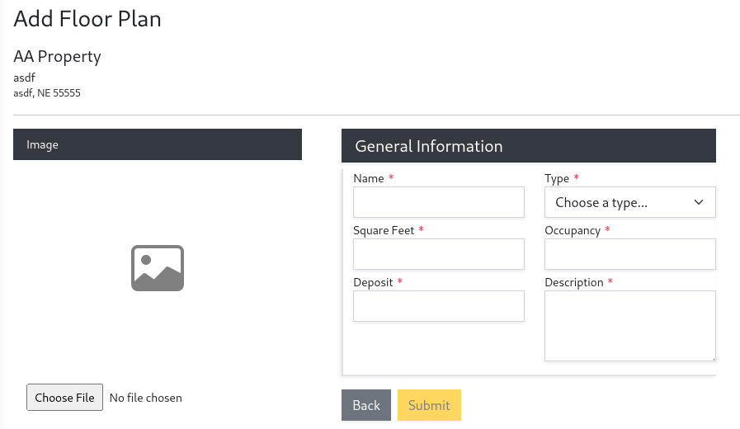The image size is (740, 429).
Task: Click the Deposit input field
Action: coord(438,306)
